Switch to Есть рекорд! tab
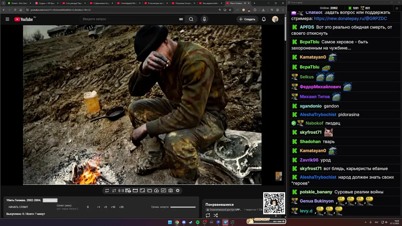 tap(74, 3)
